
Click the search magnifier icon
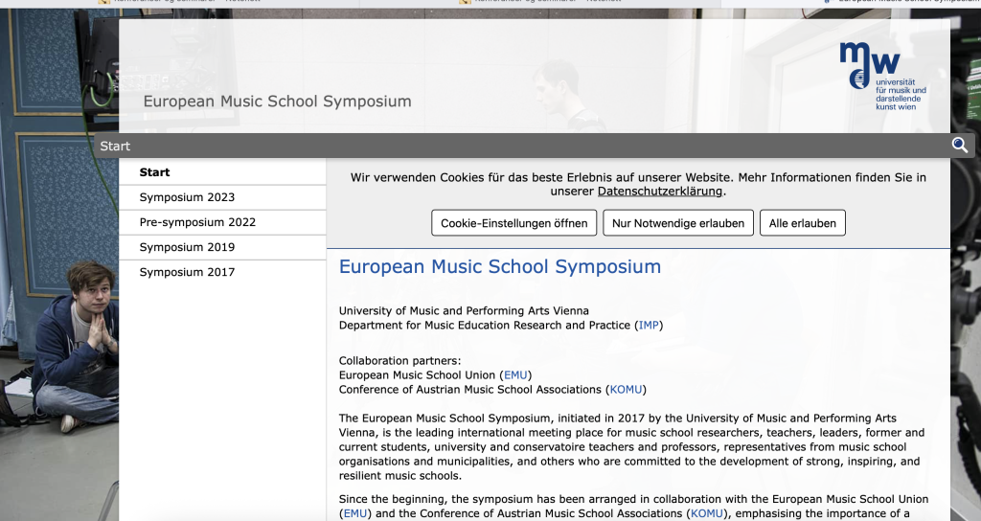[x=959, y=146]
